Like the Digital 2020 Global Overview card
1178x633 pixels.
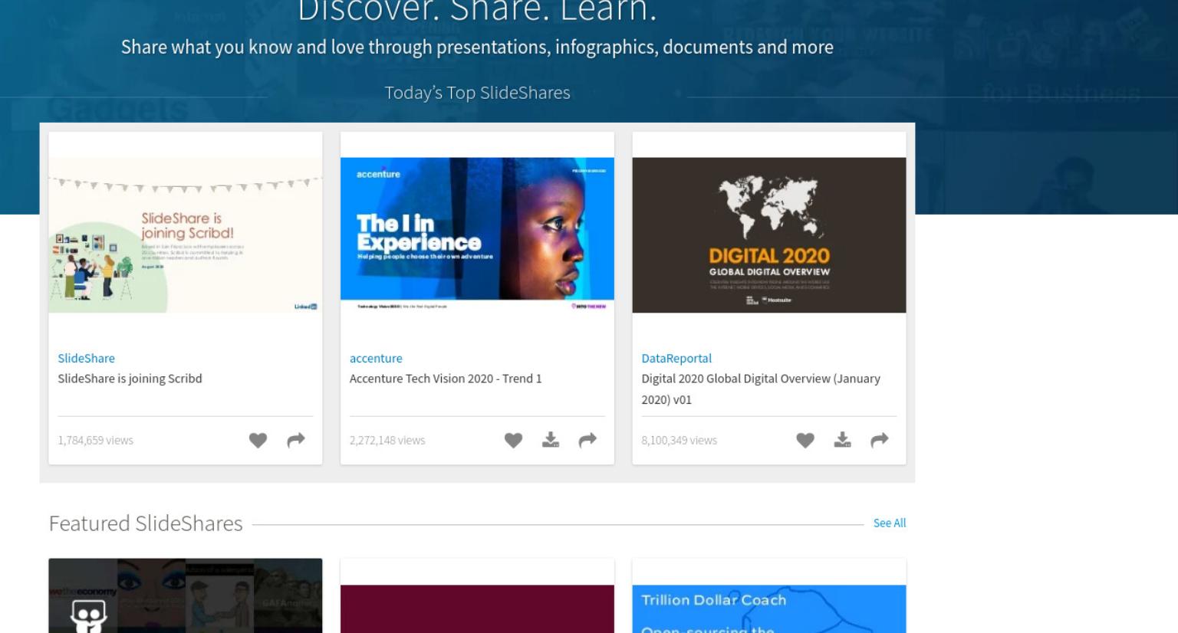805,441
